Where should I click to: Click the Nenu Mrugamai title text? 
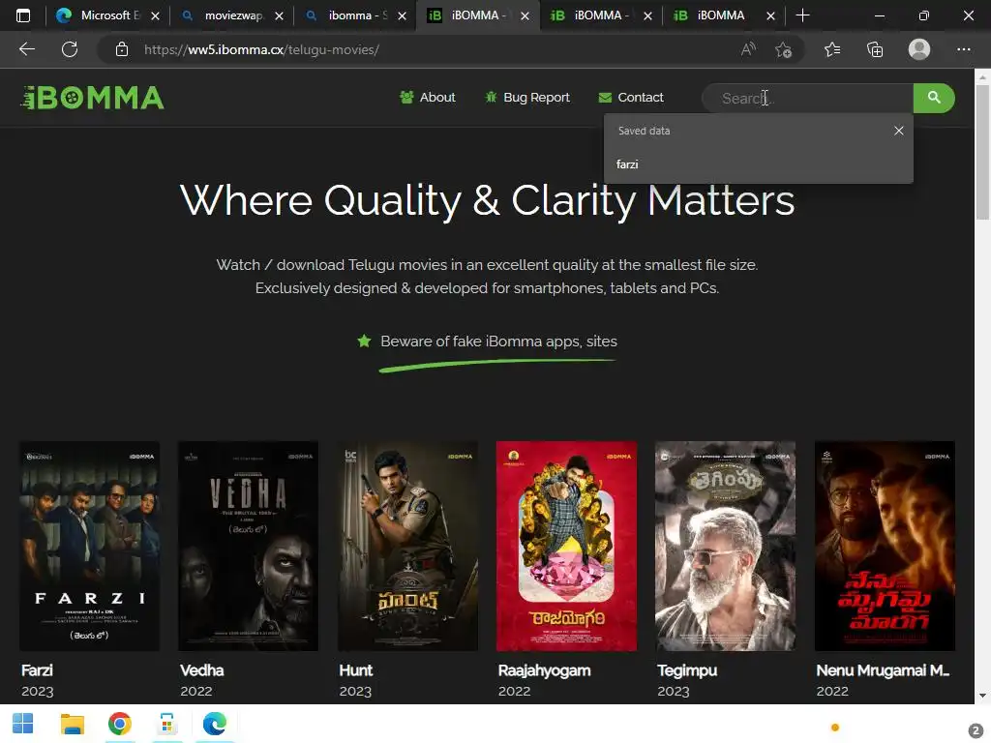tap(883, 670)
